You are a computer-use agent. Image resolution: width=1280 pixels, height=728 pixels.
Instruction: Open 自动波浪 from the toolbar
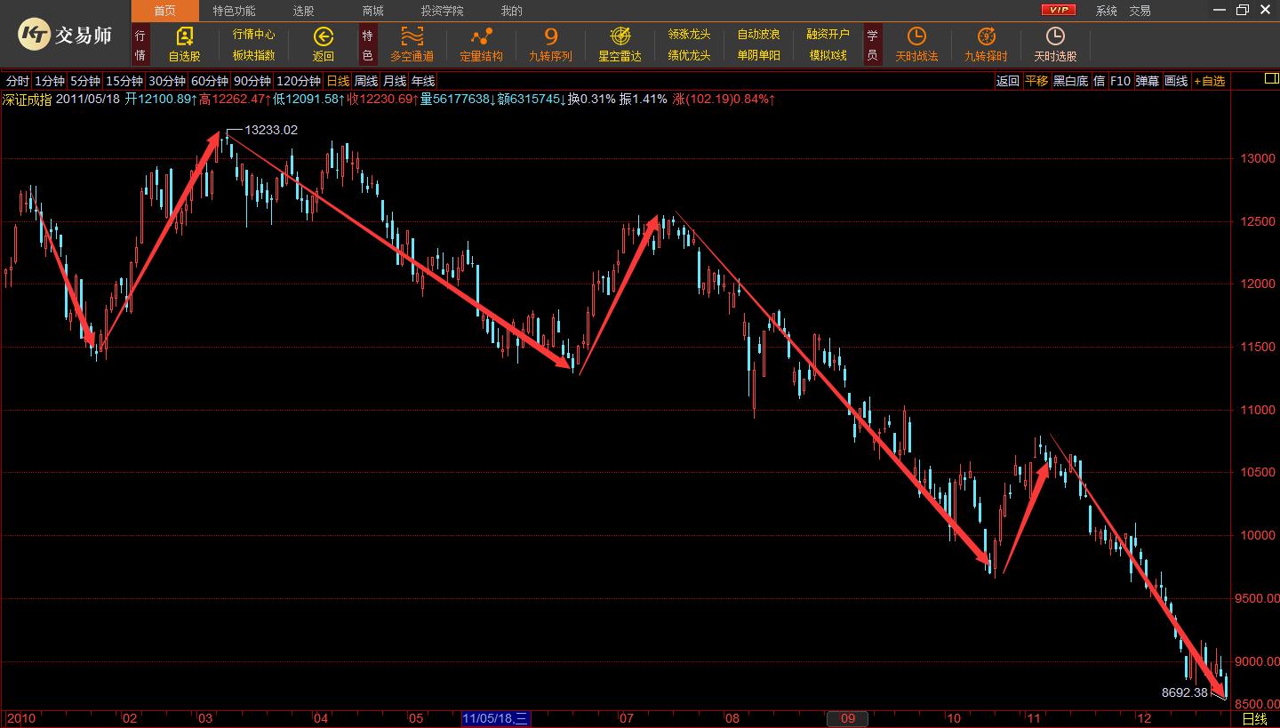(759, 35)
